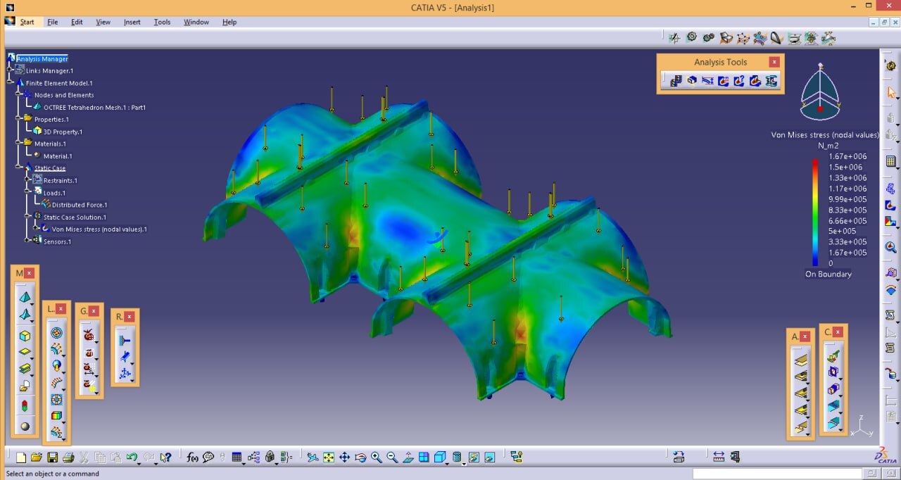
Task: Click the Open file folder icon
Action: point(37,457)
